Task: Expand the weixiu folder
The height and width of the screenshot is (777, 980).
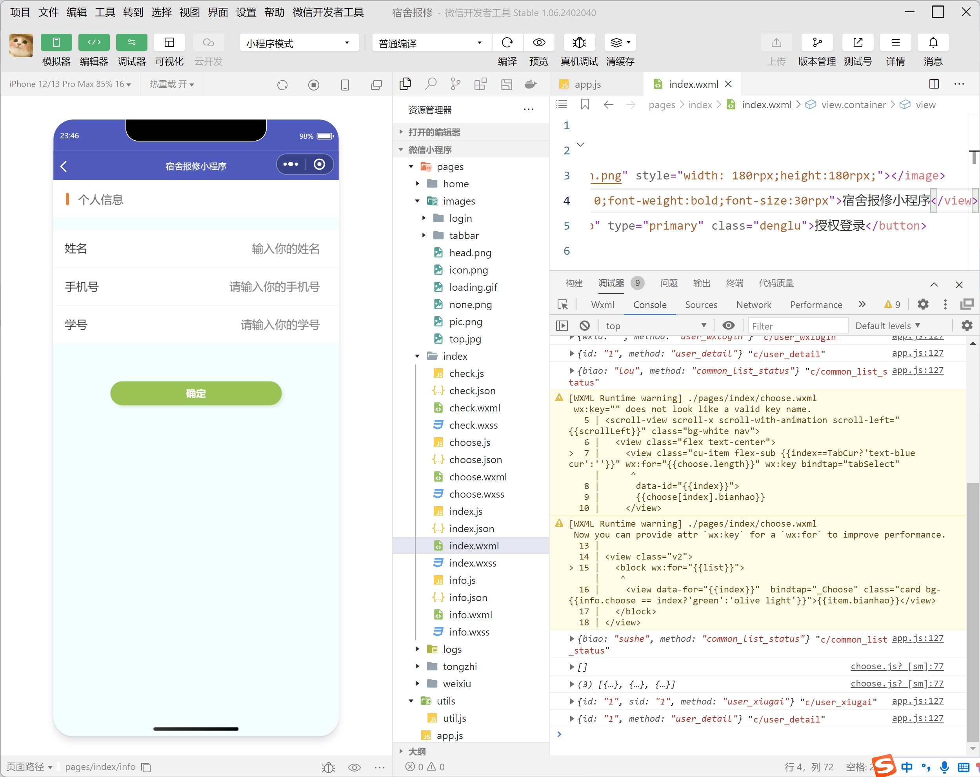Action: point(456,684)
